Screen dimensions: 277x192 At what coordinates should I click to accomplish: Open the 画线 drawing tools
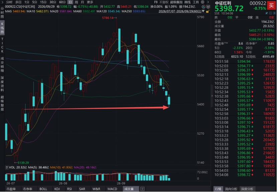pyautogui.click(x=187, y=2)
